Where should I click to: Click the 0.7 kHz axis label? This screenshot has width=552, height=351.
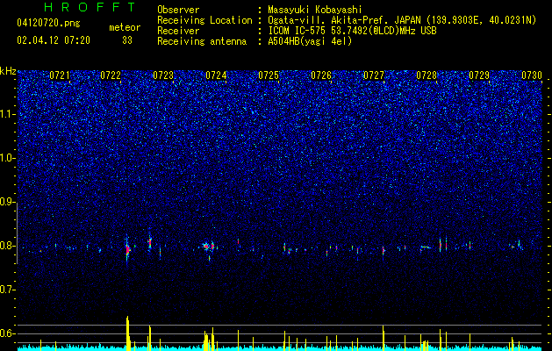click(7, 290)
